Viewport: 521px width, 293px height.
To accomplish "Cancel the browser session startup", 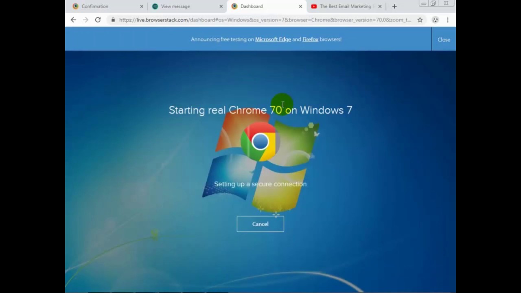I will click(260, 224).
